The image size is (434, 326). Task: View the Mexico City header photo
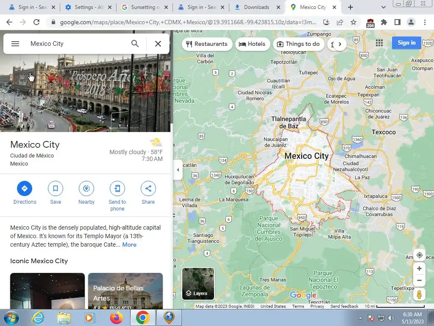[85, 93]
